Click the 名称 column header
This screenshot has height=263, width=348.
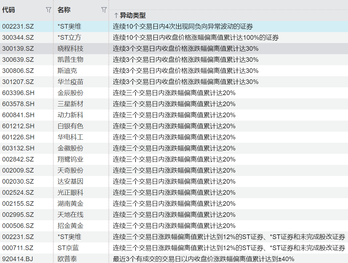[64, 10]
